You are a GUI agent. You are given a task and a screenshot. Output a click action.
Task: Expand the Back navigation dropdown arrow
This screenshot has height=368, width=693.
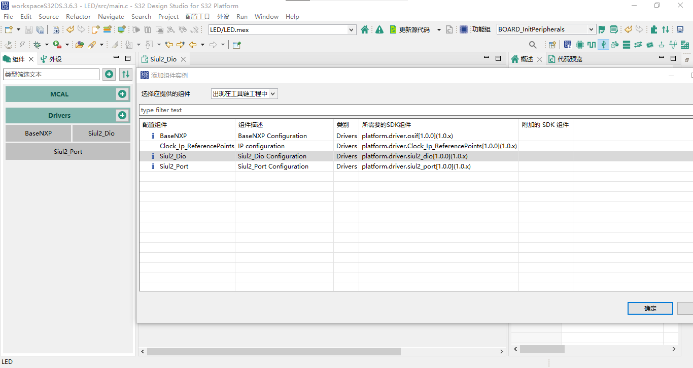tap(202, 45)
